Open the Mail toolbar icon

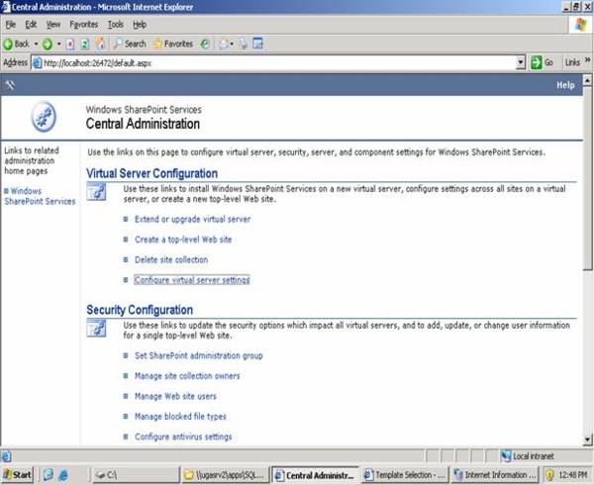[224, 44]
